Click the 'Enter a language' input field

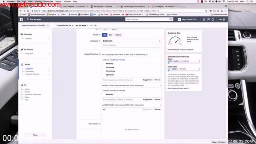click(132, 45)
